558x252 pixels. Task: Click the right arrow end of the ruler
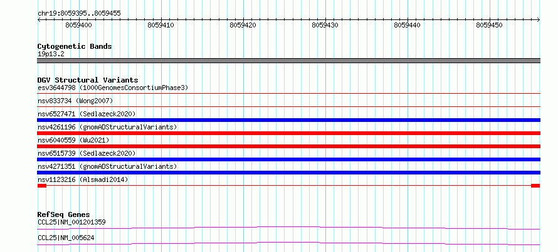[x=539, y=20]
